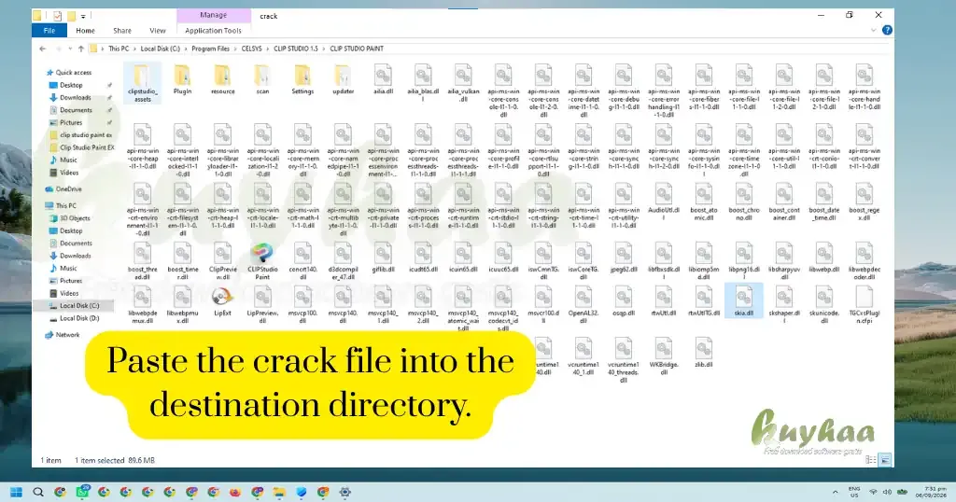This screenshot has height=502, width=956.
Task: Open the Settings folder in file list
Action: point(302,80)
